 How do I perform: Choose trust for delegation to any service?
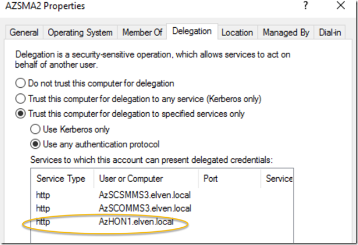click(21, 99)
